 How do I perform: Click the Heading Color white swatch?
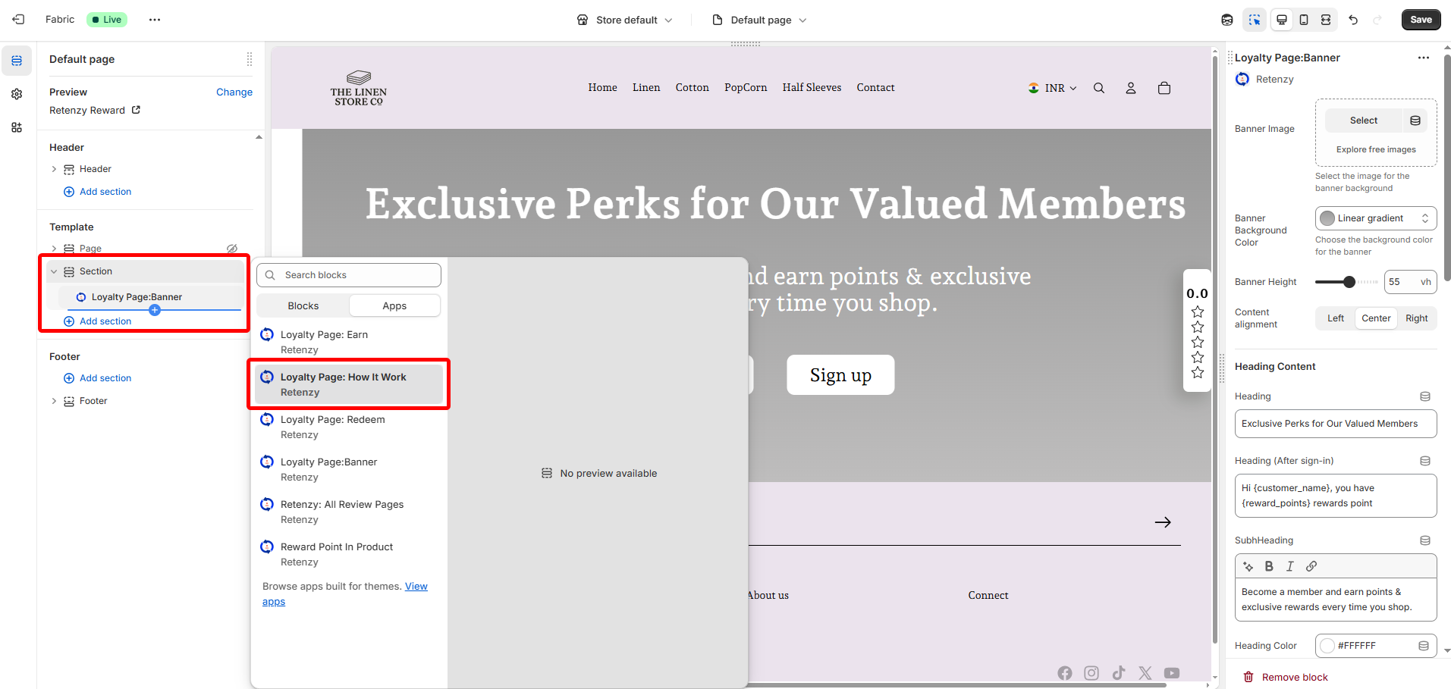(1327, 646)
